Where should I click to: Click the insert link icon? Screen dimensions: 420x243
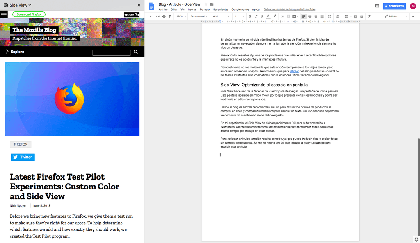[282, 16]
